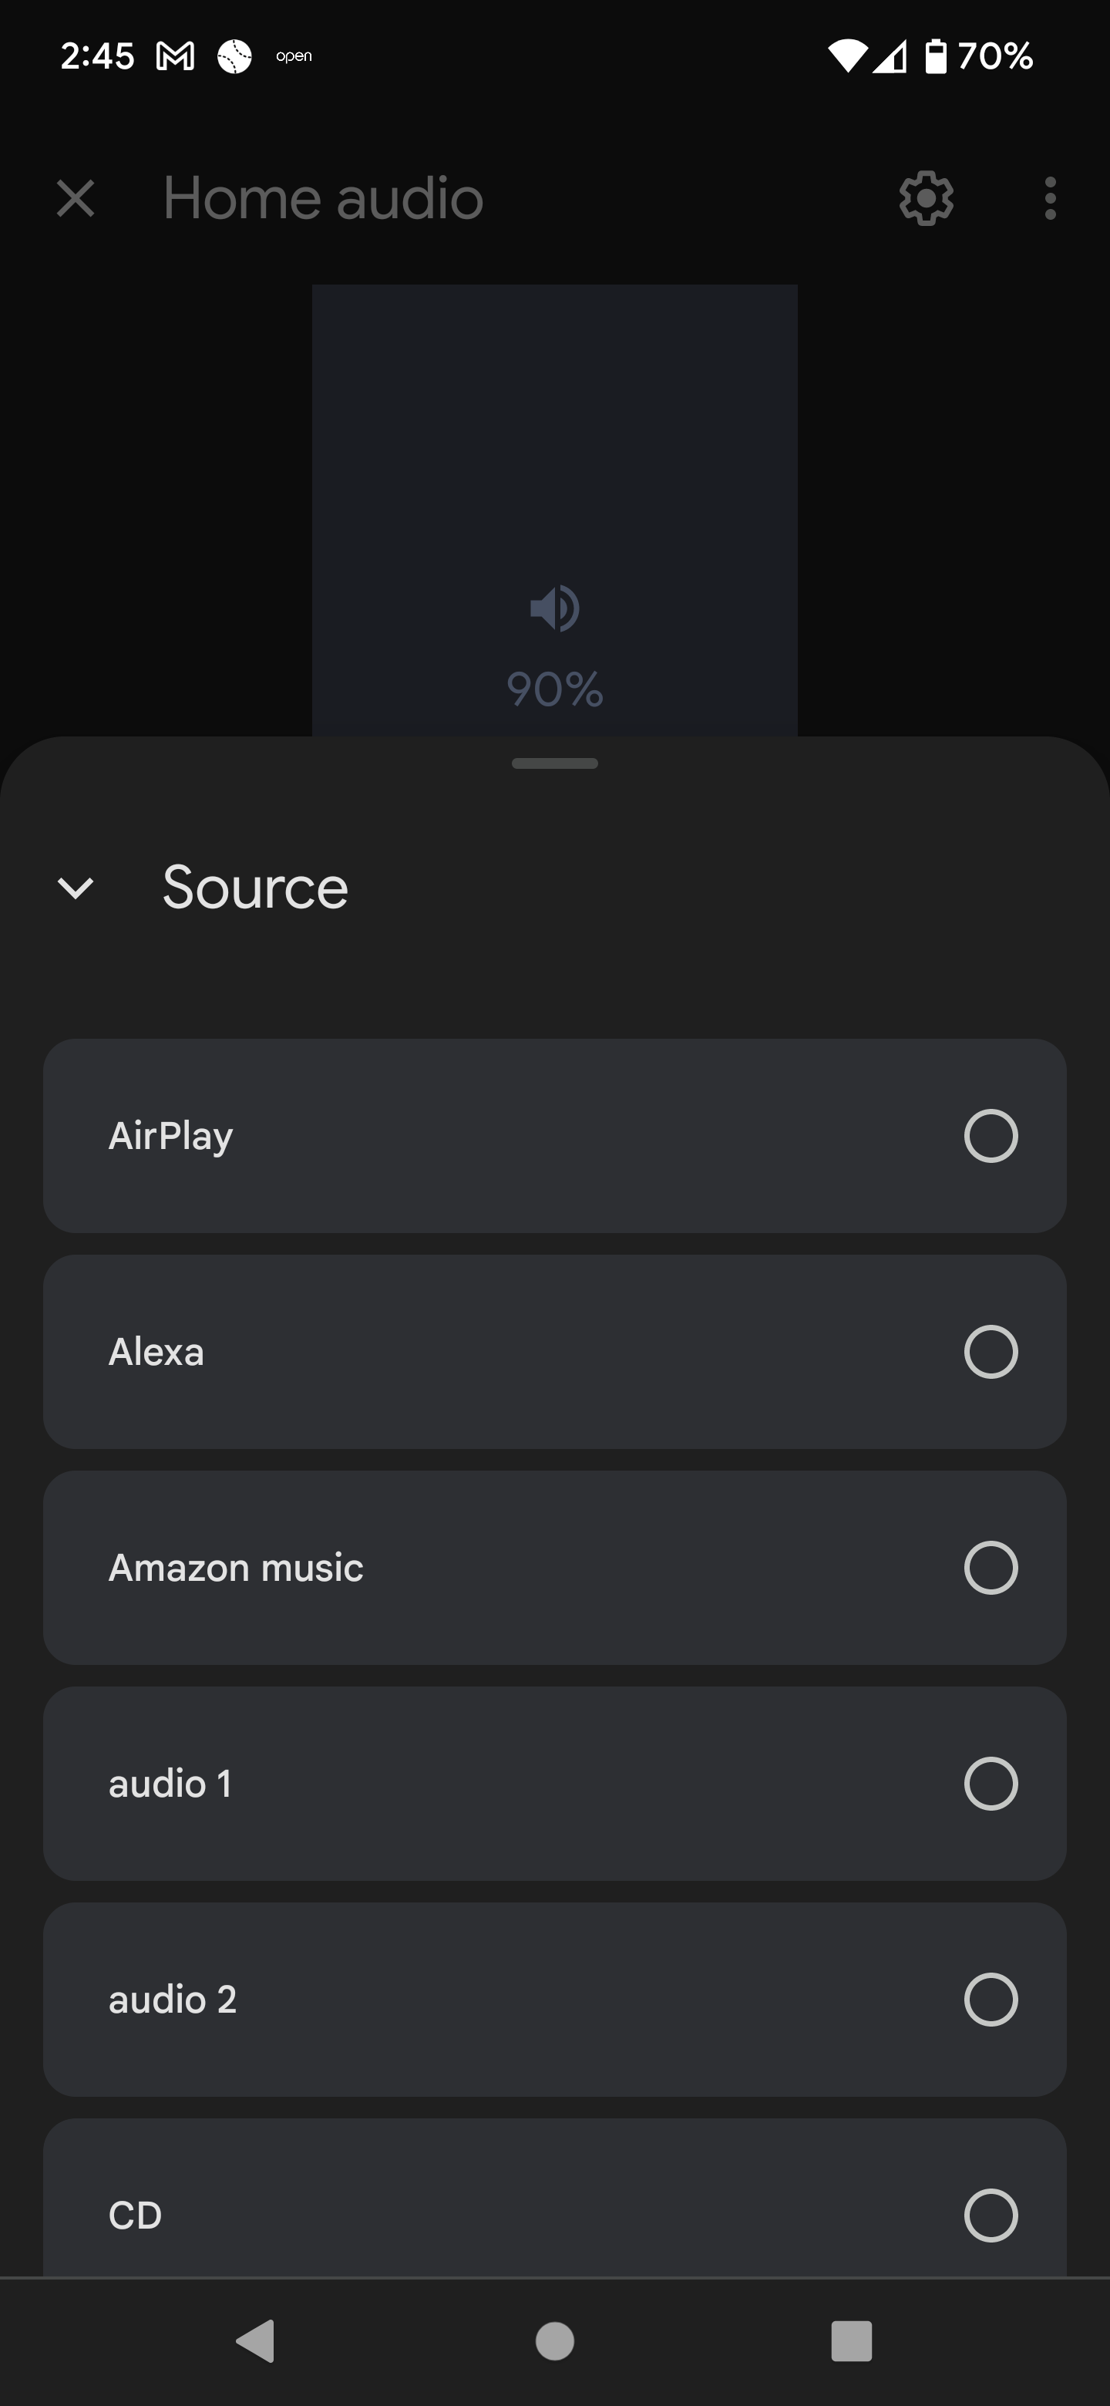Open the three-dot overflow menu
This screenshot has width=1110, height=2406.
[1050, 198]
